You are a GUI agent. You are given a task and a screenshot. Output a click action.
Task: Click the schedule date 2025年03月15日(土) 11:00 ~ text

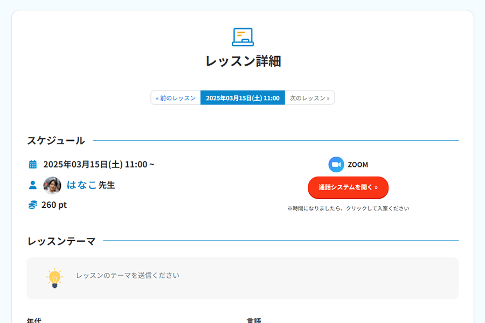[99, 164]
